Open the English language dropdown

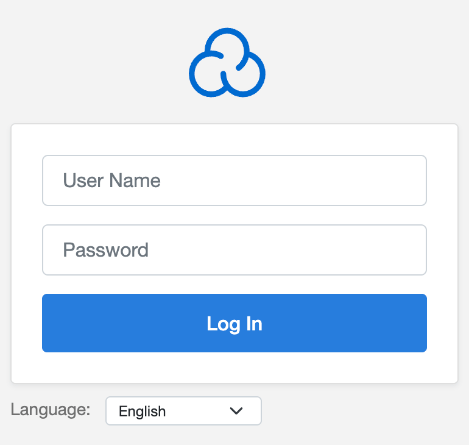(183, 411)
